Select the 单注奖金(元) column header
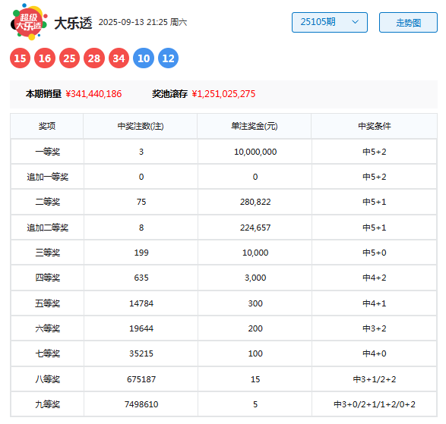Viewport: 446px width, 424px height. click(255, 126)
